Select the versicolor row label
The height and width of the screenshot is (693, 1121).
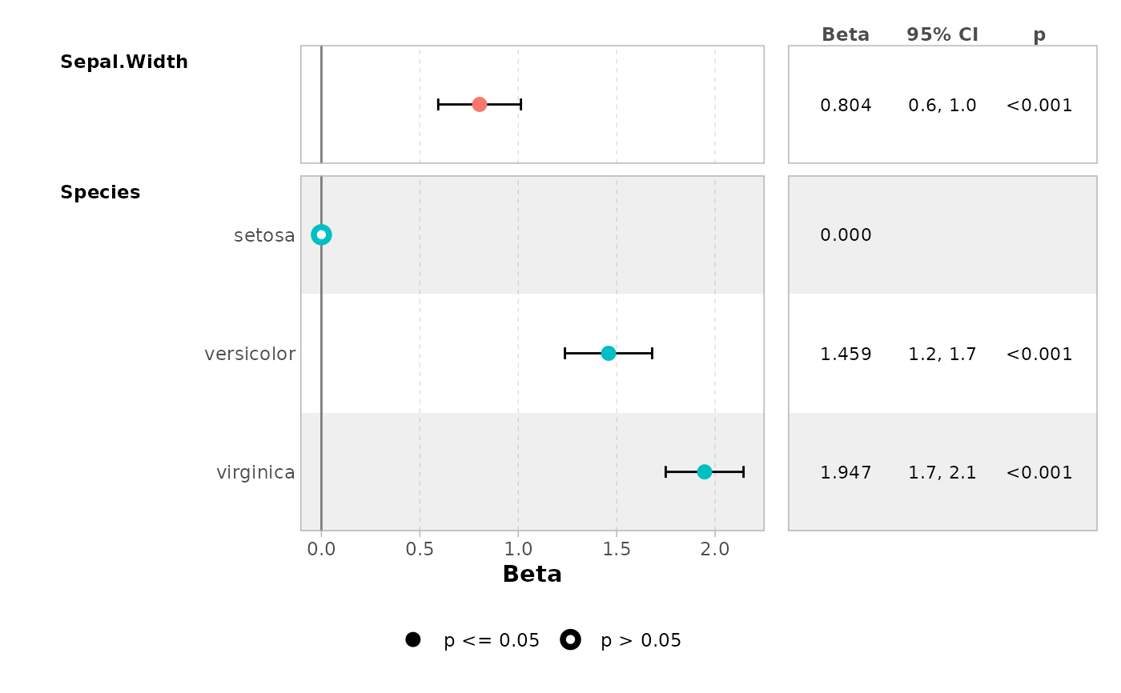pos(250,354)
